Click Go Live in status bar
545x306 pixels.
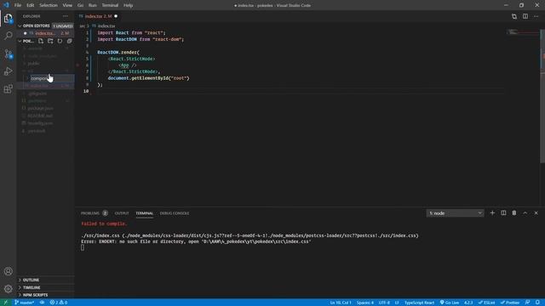[450, 303]
